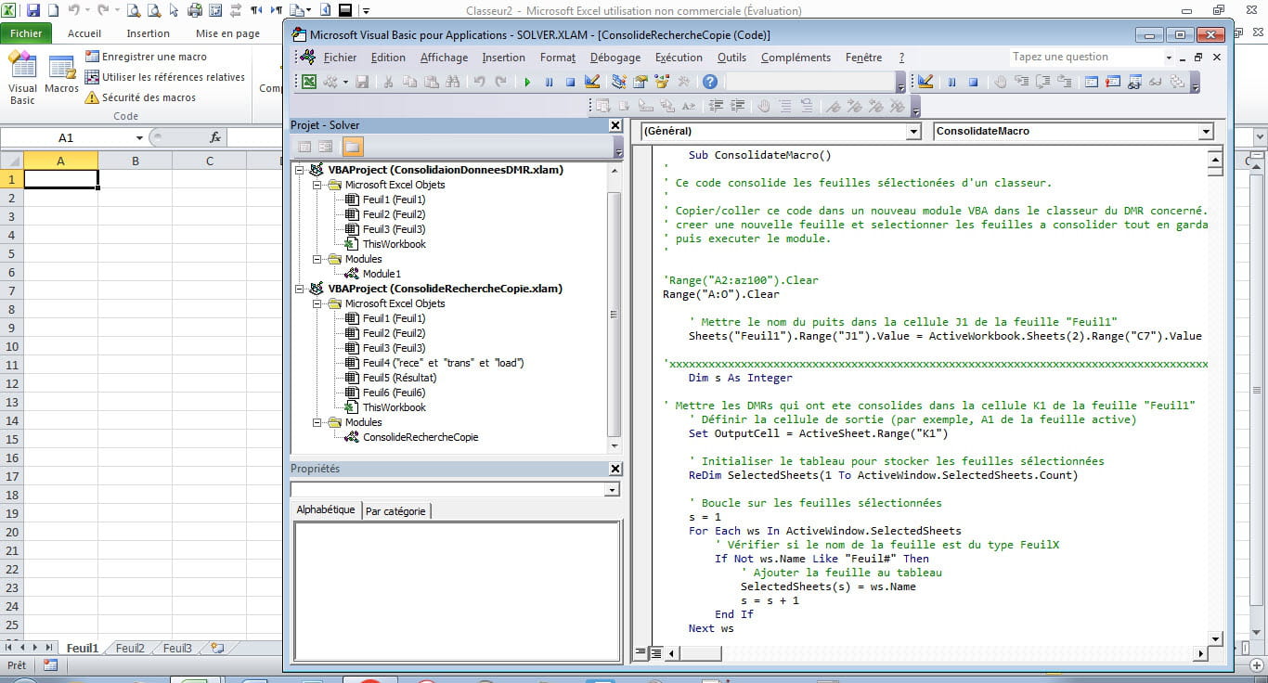Select the Alphabétique properties tab

326,509
